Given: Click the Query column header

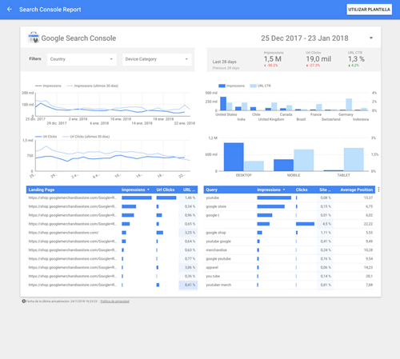Looking at the screenshot, I should click(212, 189).
